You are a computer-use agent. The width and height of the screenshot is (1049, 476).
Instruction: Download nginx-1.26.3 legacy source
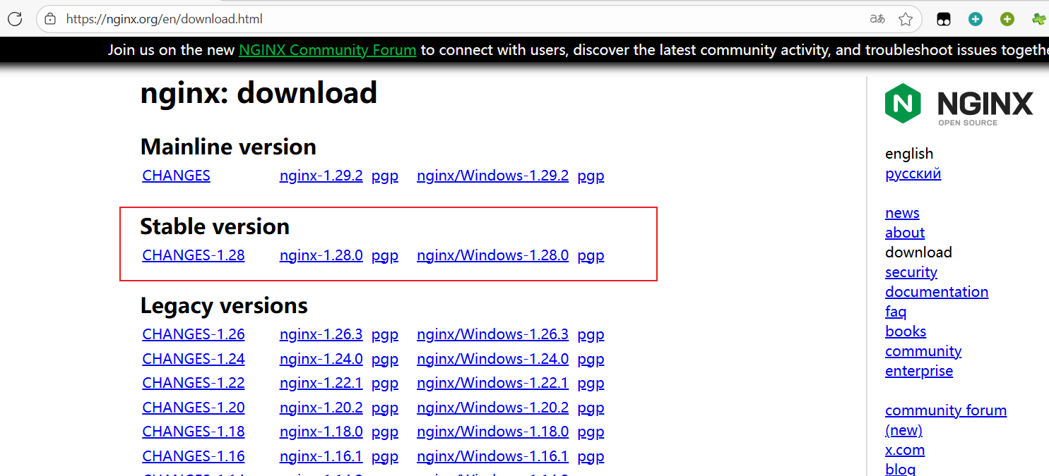(321, 334)
